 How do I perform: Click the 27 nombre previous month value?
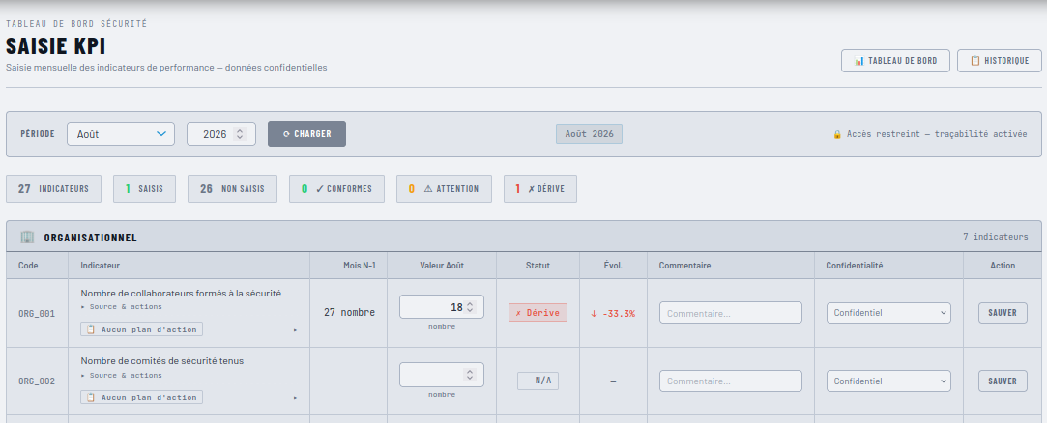click(349, 312)
